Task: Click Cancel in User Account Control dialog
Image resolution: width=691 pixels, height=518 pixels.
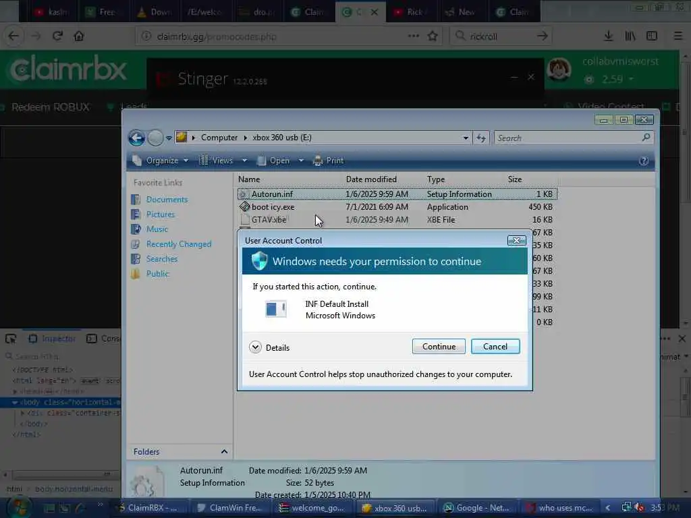Action: coord(495,347)
